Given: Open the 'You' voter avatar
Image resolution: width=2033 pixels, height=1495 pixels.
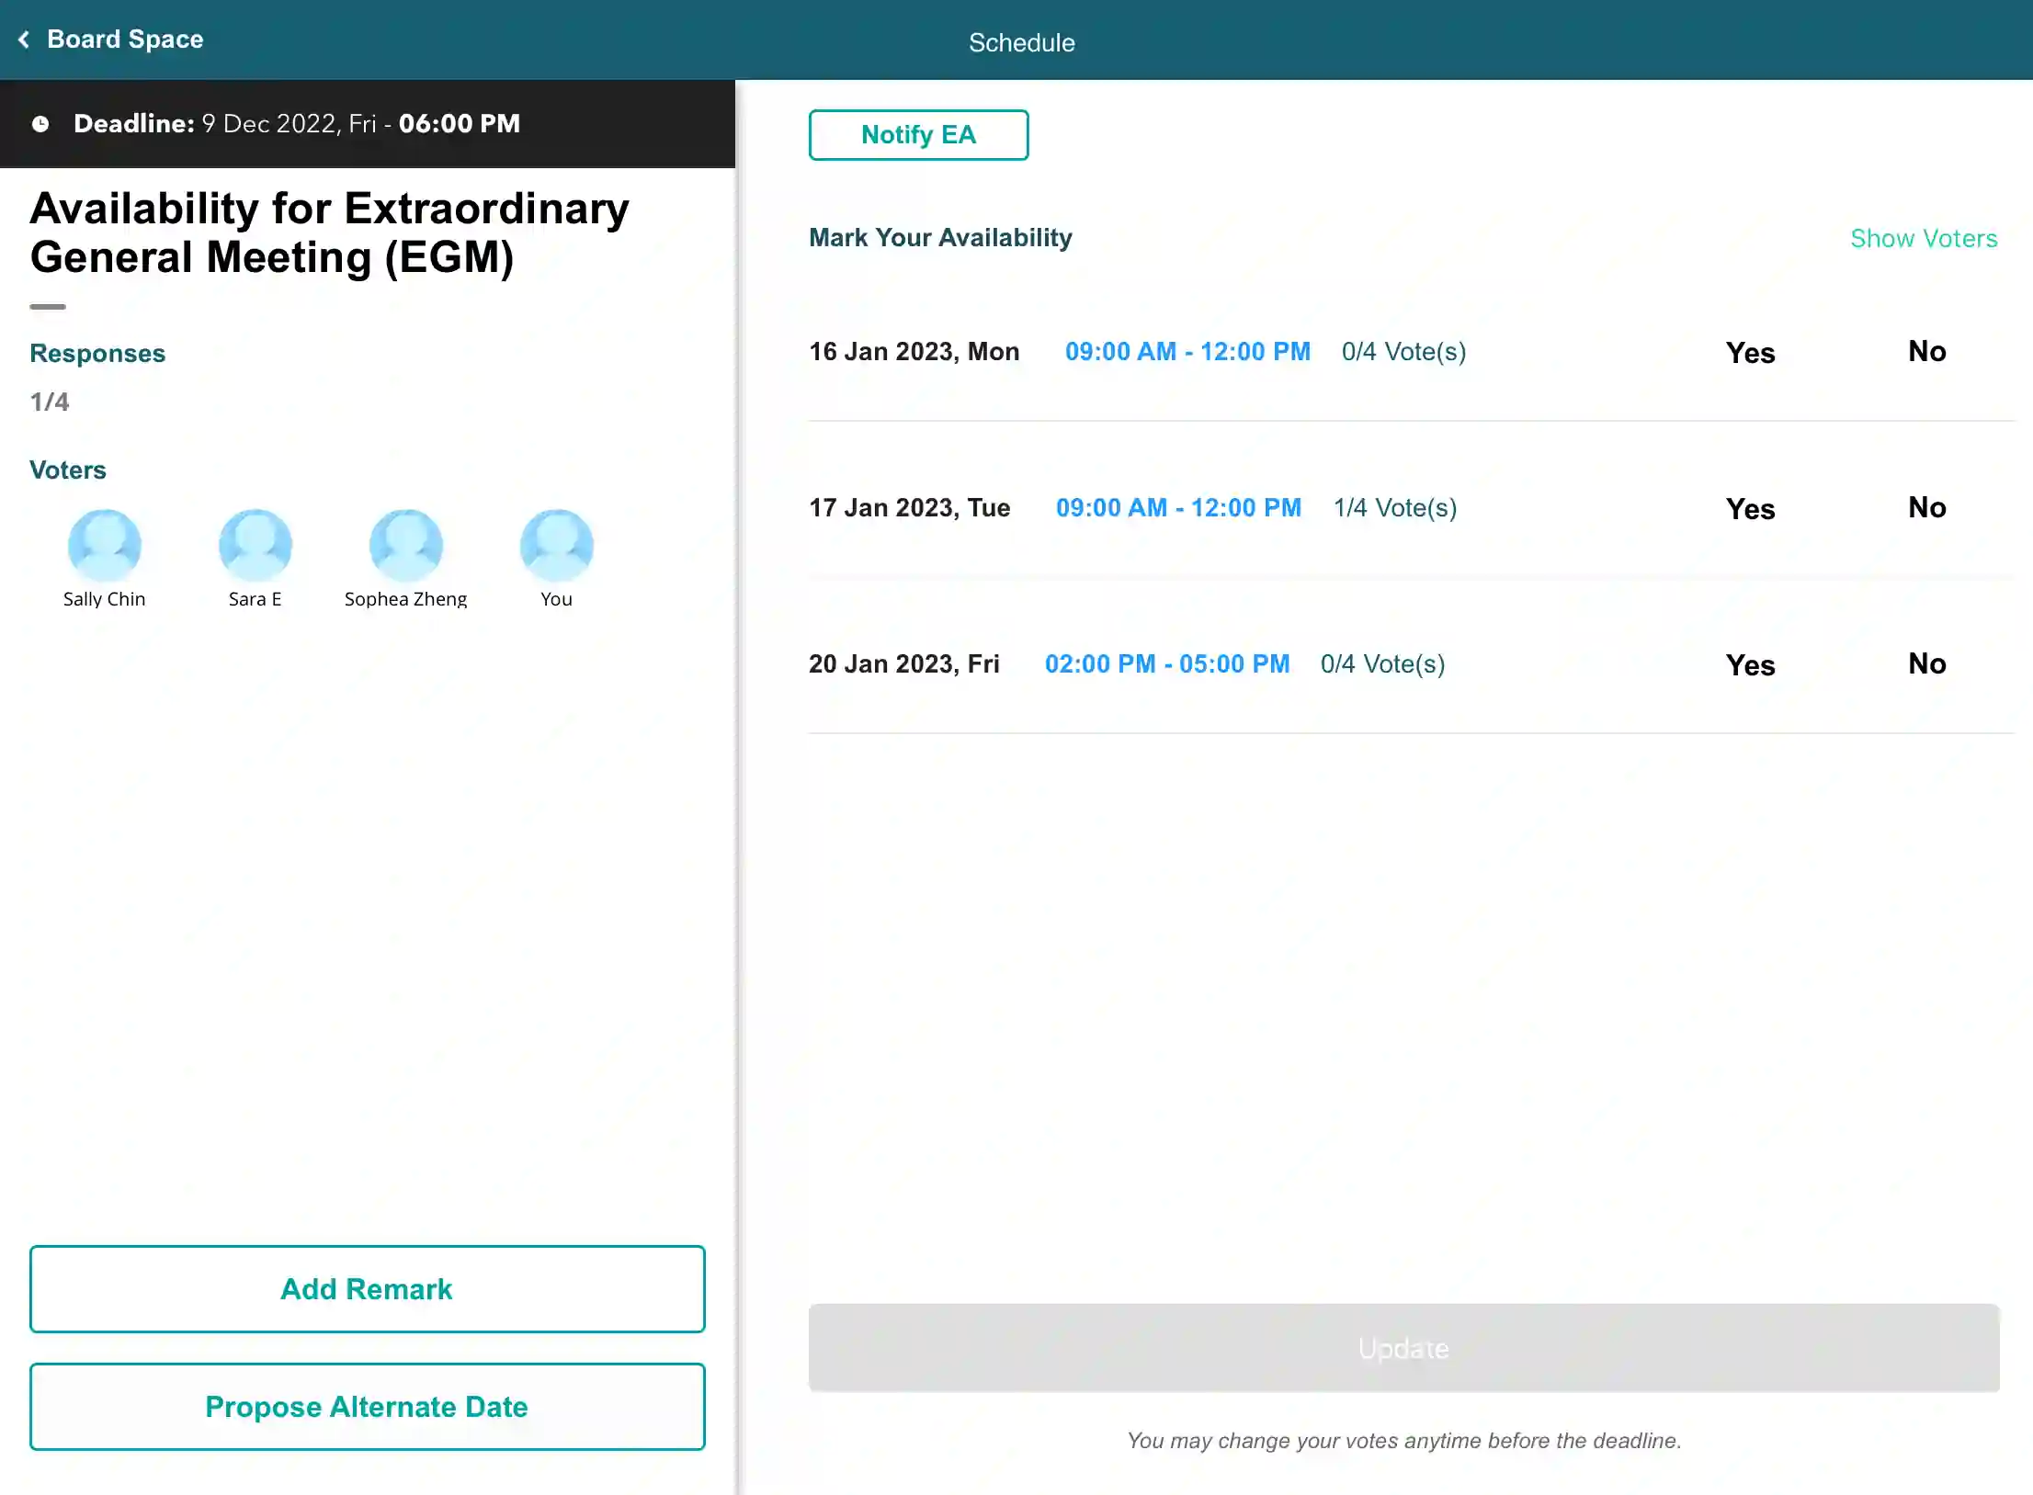Looking at the screenshot, I should pyautogui.click(x=557, y=546).
